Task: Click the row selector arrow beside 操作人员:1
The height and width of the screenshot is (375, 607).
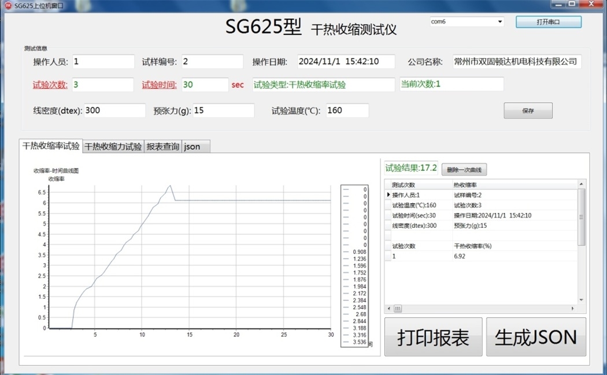Action: [388, 195]
